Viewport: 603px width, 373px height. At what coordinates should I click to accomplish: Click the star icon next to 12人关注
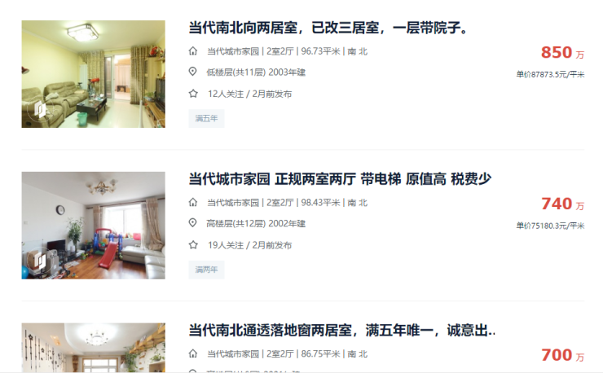coord(193,94)
